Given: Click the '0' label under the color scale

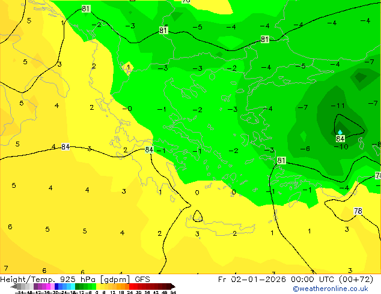Looking at the screenshot, I should coord(97,292).
